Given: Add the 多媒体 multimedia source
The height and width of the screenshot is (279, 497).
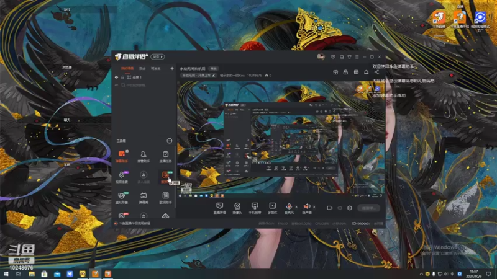Looking at the screenshot, I should coord(272,208).
